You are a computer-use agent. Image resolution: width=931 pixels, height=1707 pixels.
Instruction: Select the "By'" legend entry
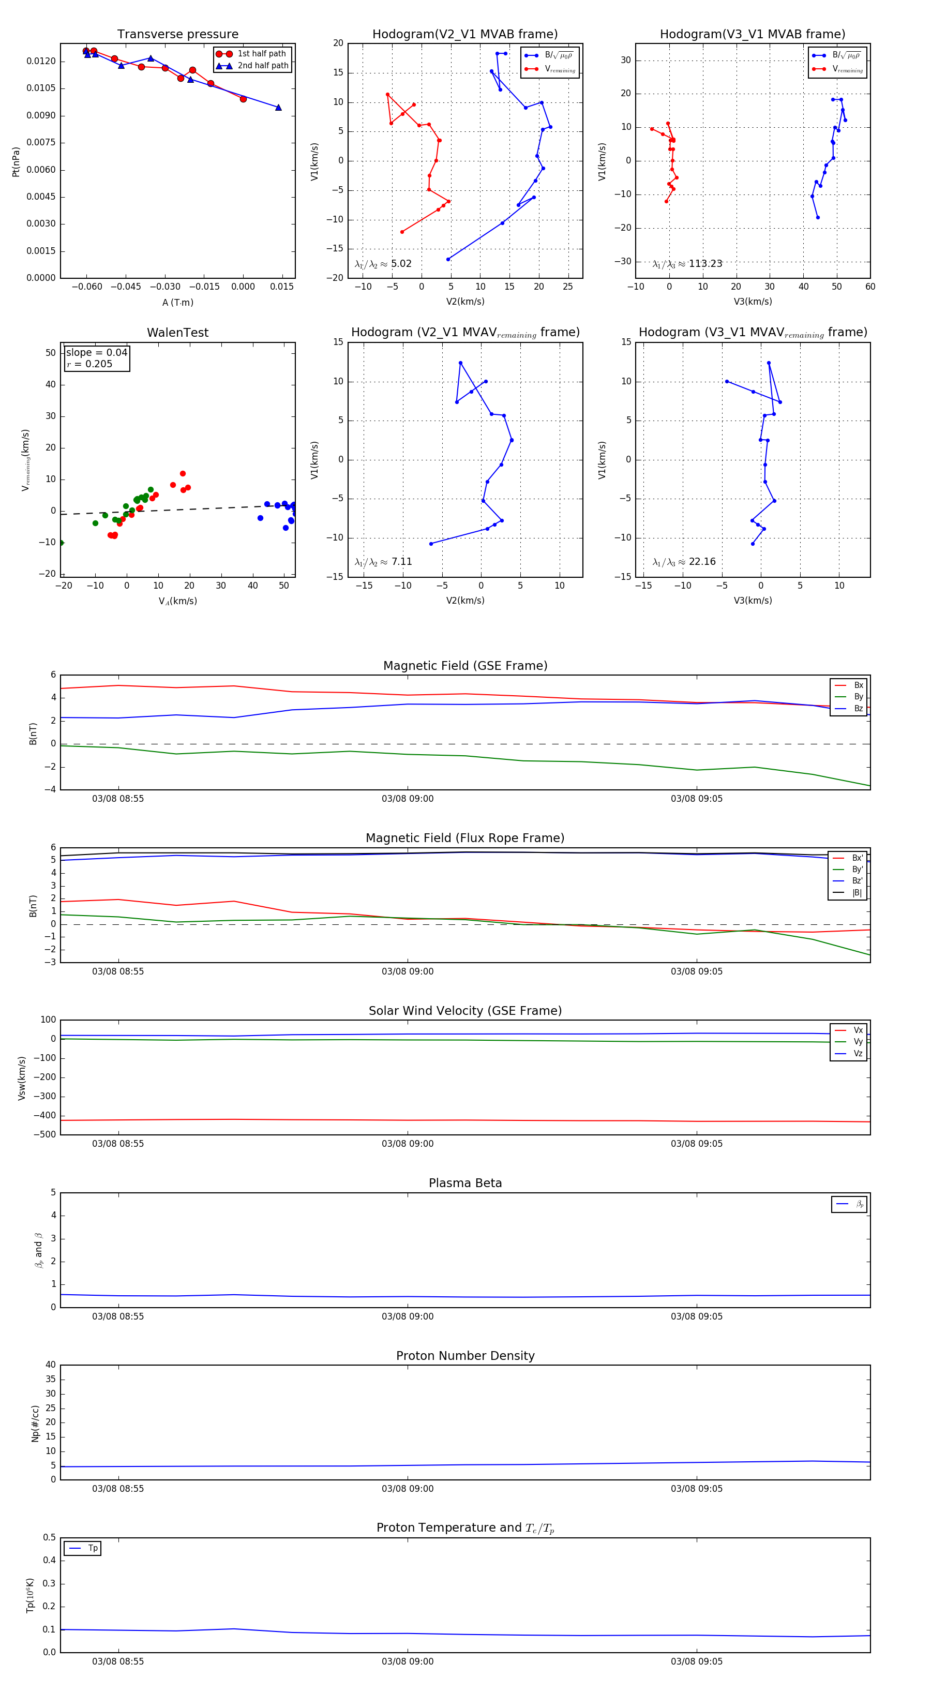(848, 870)
